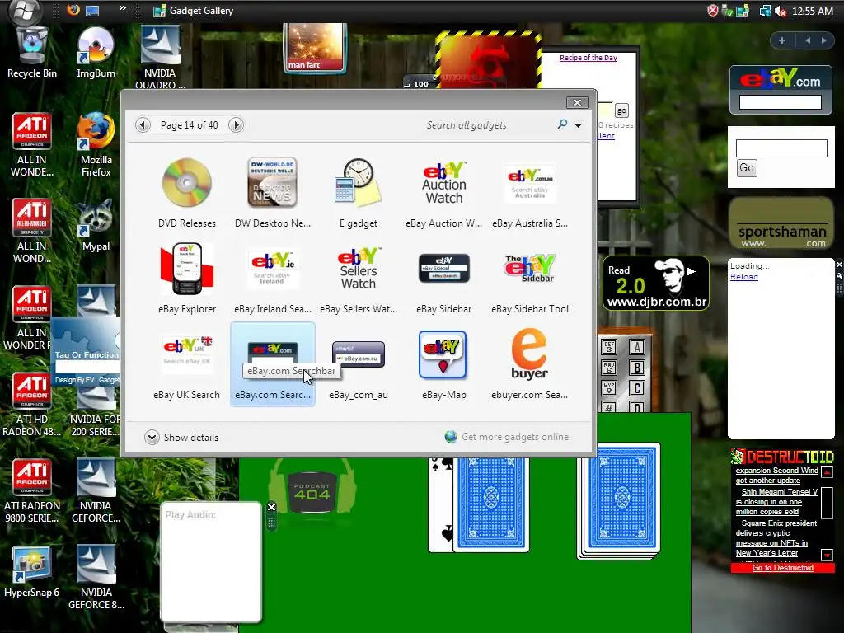This screenshot has height=633, width=844.
Task: Click the Tag Or Function input field
Action: point(87,367)
